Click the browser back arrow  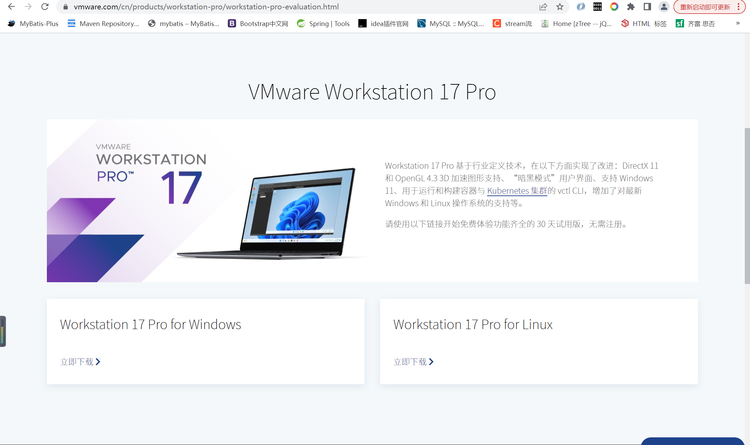tap(11, 7)
